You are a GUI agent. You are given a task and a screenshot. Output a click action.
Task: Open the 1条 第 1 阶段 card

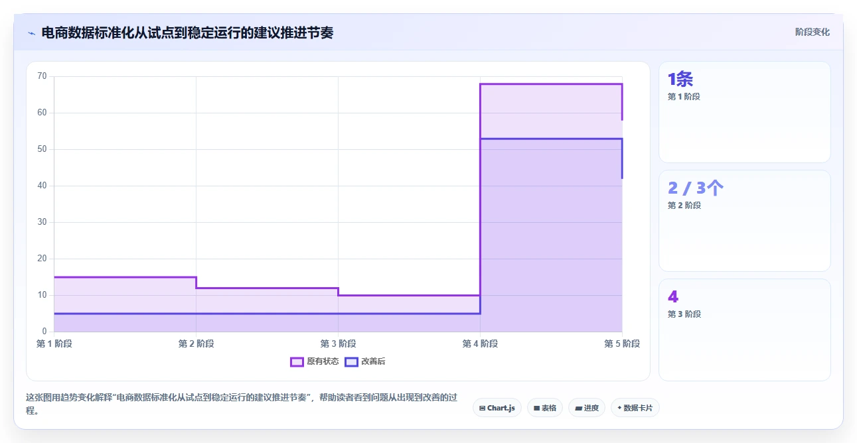pos(744,112)
